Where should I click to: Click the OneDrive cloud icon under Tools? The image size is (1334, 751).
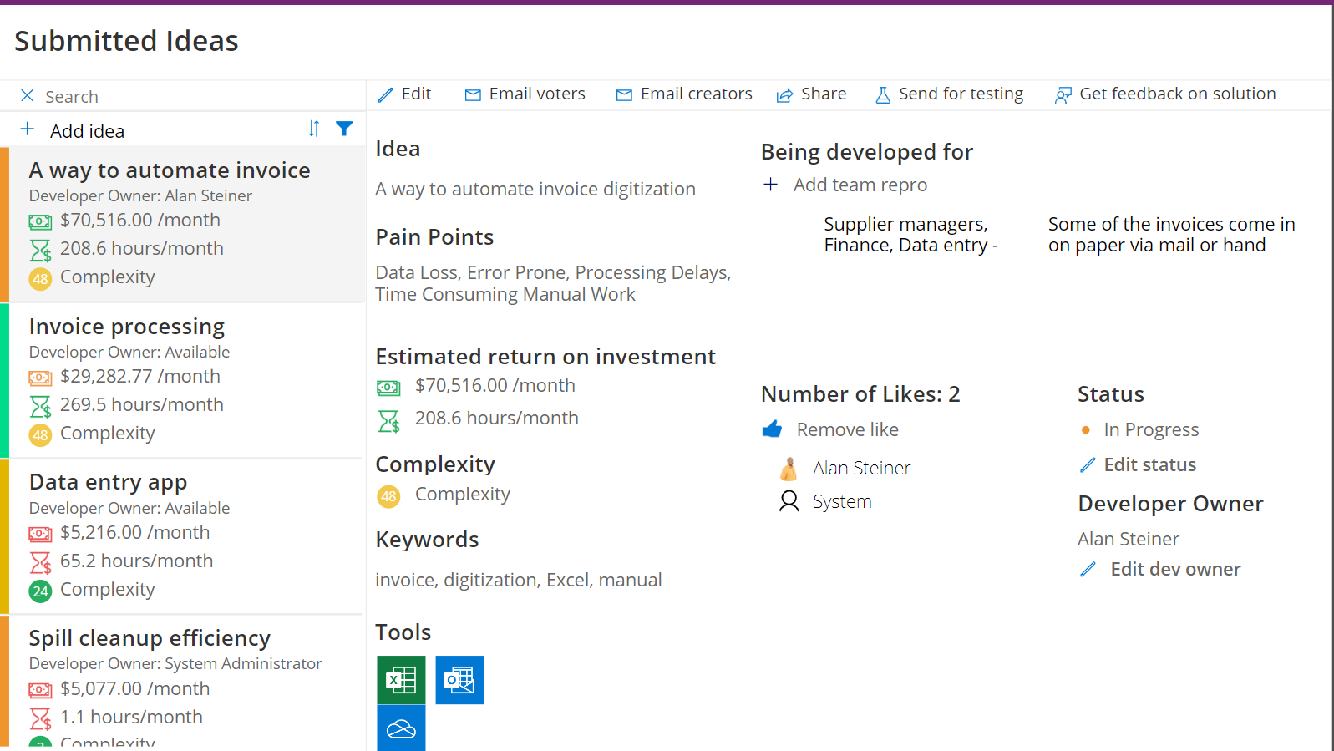pos(402,728)
